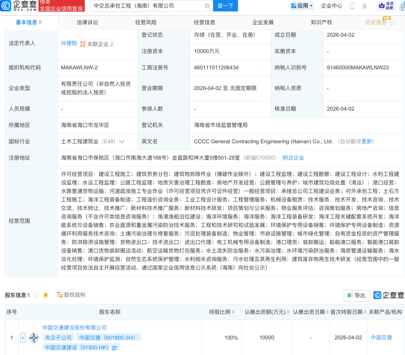Image resolution: width=405 pixels, height=355 pixels.
Task: Click the 附近企业 link near the address
Action: point(293,158)
